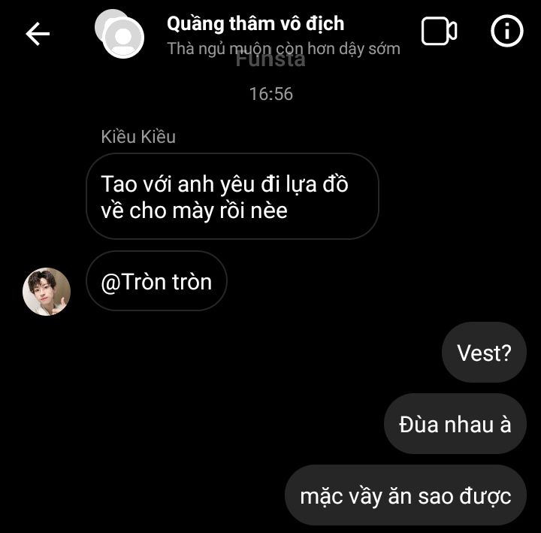The height and width of the screenshot is (533, 541).
Task: Open the @Tròn tròn mention
Action: click(156, 281)
